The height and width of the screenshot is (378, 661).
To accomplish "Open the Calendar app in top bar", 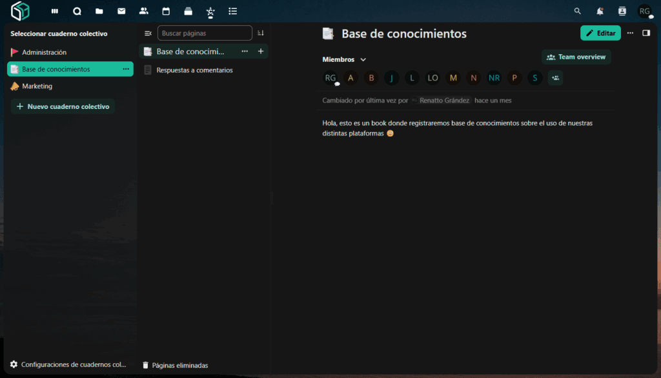I will (166, 11).
